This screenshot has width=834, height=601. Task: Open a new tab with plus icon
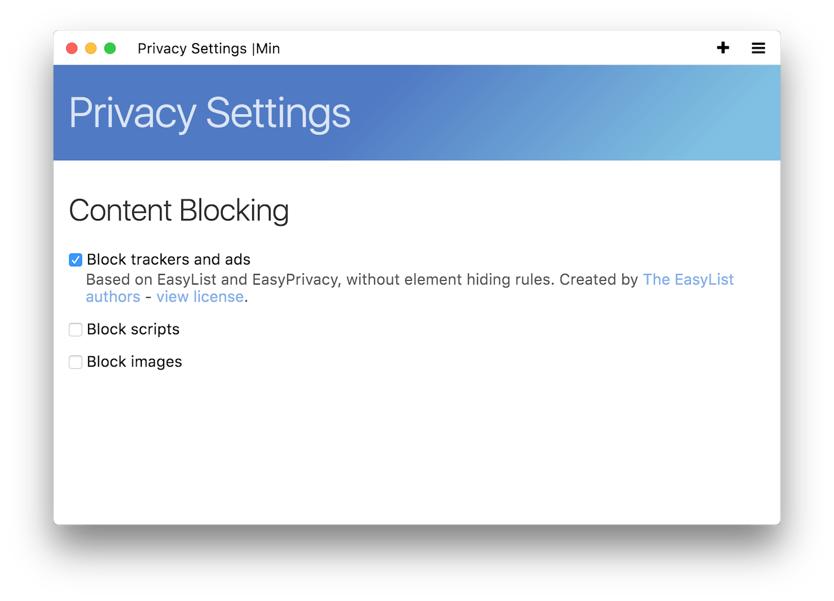pyautogui.click(x=722, y=48)
